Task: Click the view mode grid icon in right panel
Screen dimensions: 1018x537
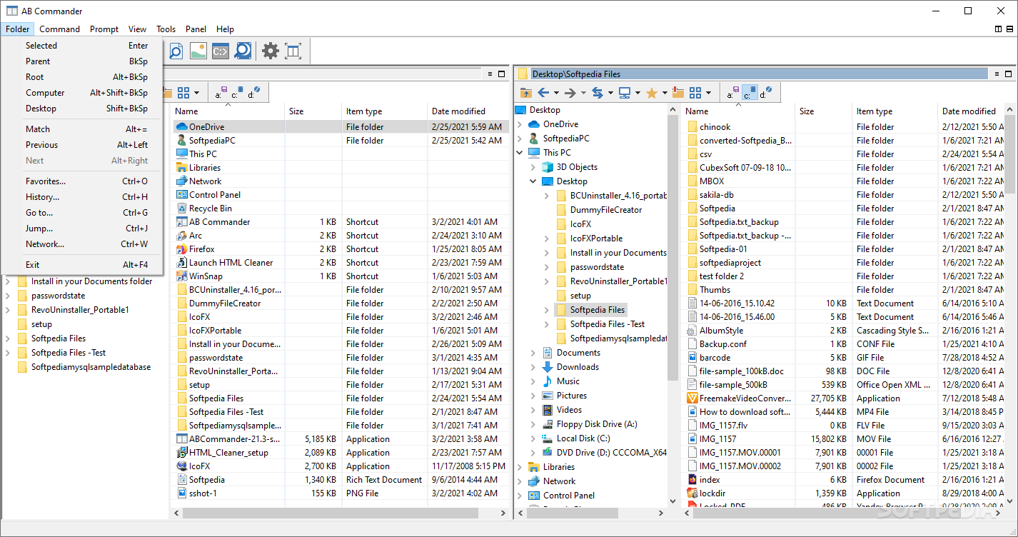Action: pyautogui.click(x=695, y=93)
